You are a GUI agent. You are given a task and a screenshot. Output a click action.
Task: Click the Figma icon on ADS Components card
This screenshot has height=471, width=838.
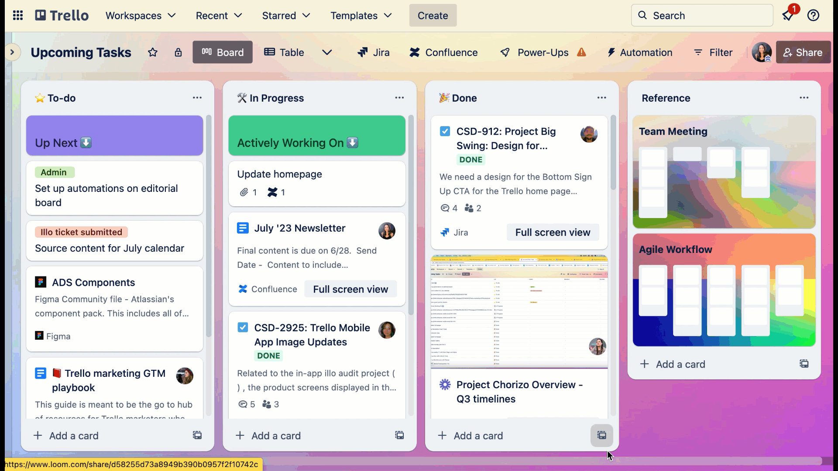click(39, 336)
